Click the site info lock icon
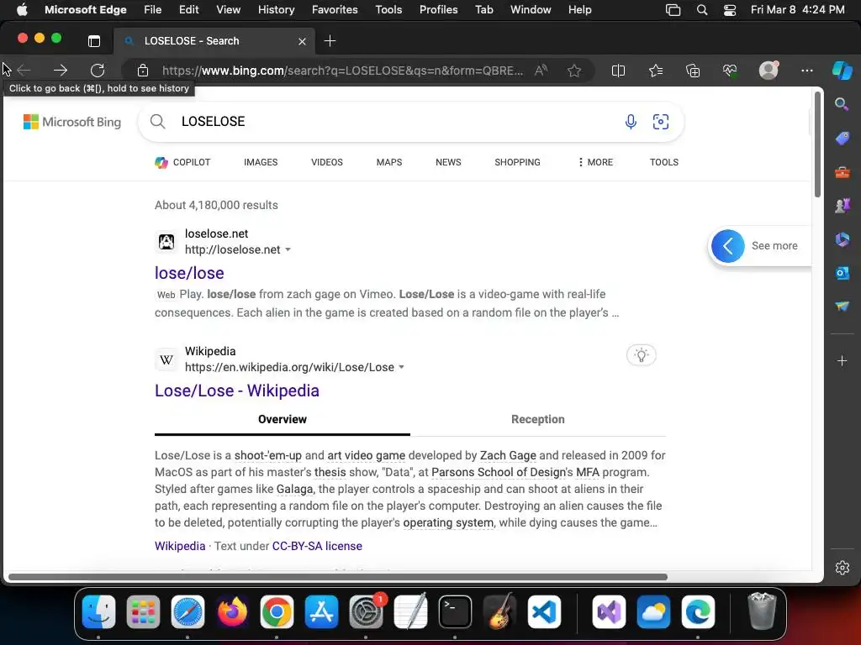Screen dimensions: 861x645 click(143, 71)
